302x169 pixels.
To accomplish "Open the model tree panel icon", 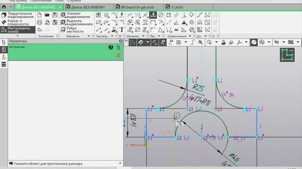I will pyautogui.click(x=4, y=42).
